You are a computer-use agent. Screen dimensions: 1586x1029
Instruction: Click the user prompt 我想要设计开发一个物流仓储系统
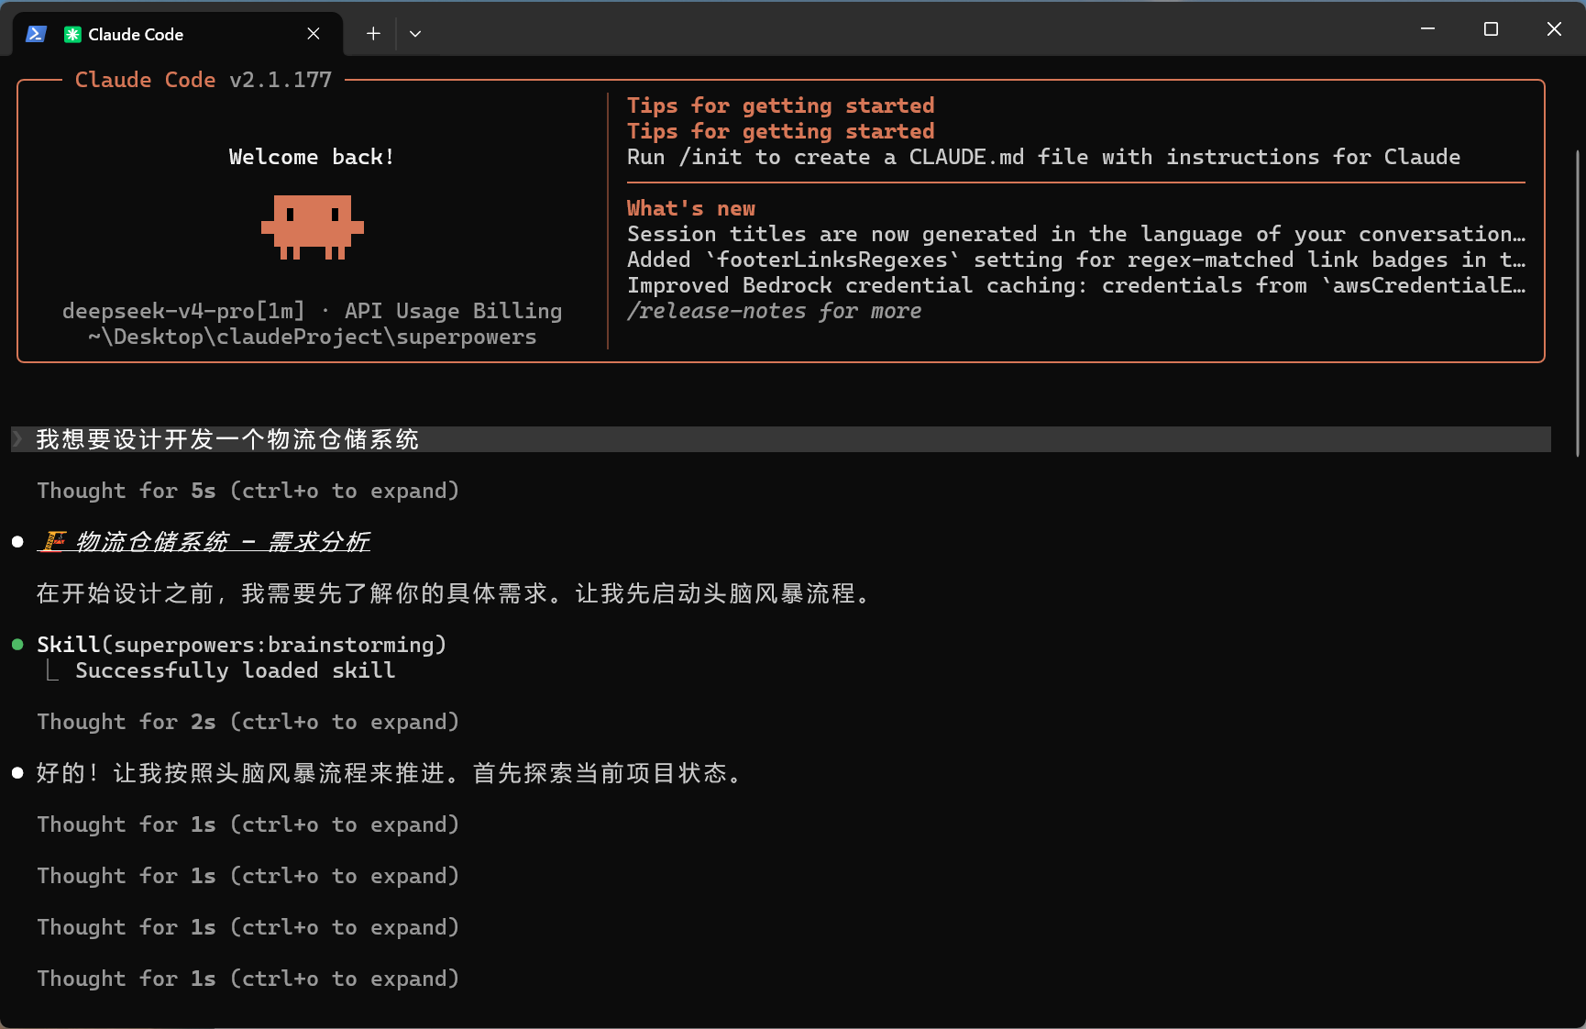pos(227,439)
